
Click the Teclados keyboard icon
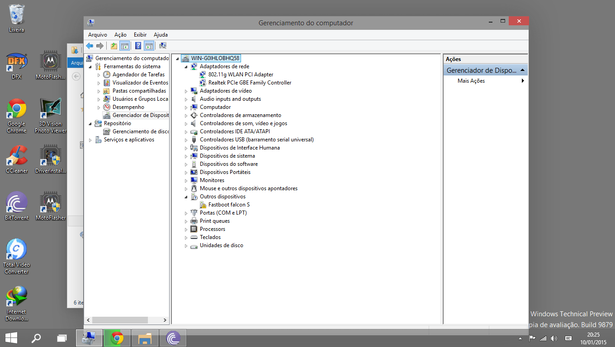pyautogui.click(x=194, y=237)
